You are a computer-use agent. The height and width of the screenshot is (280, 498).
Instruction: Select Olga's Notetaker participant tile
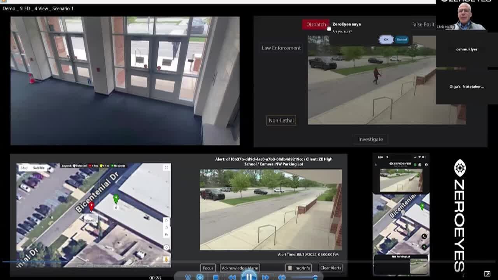466,86
